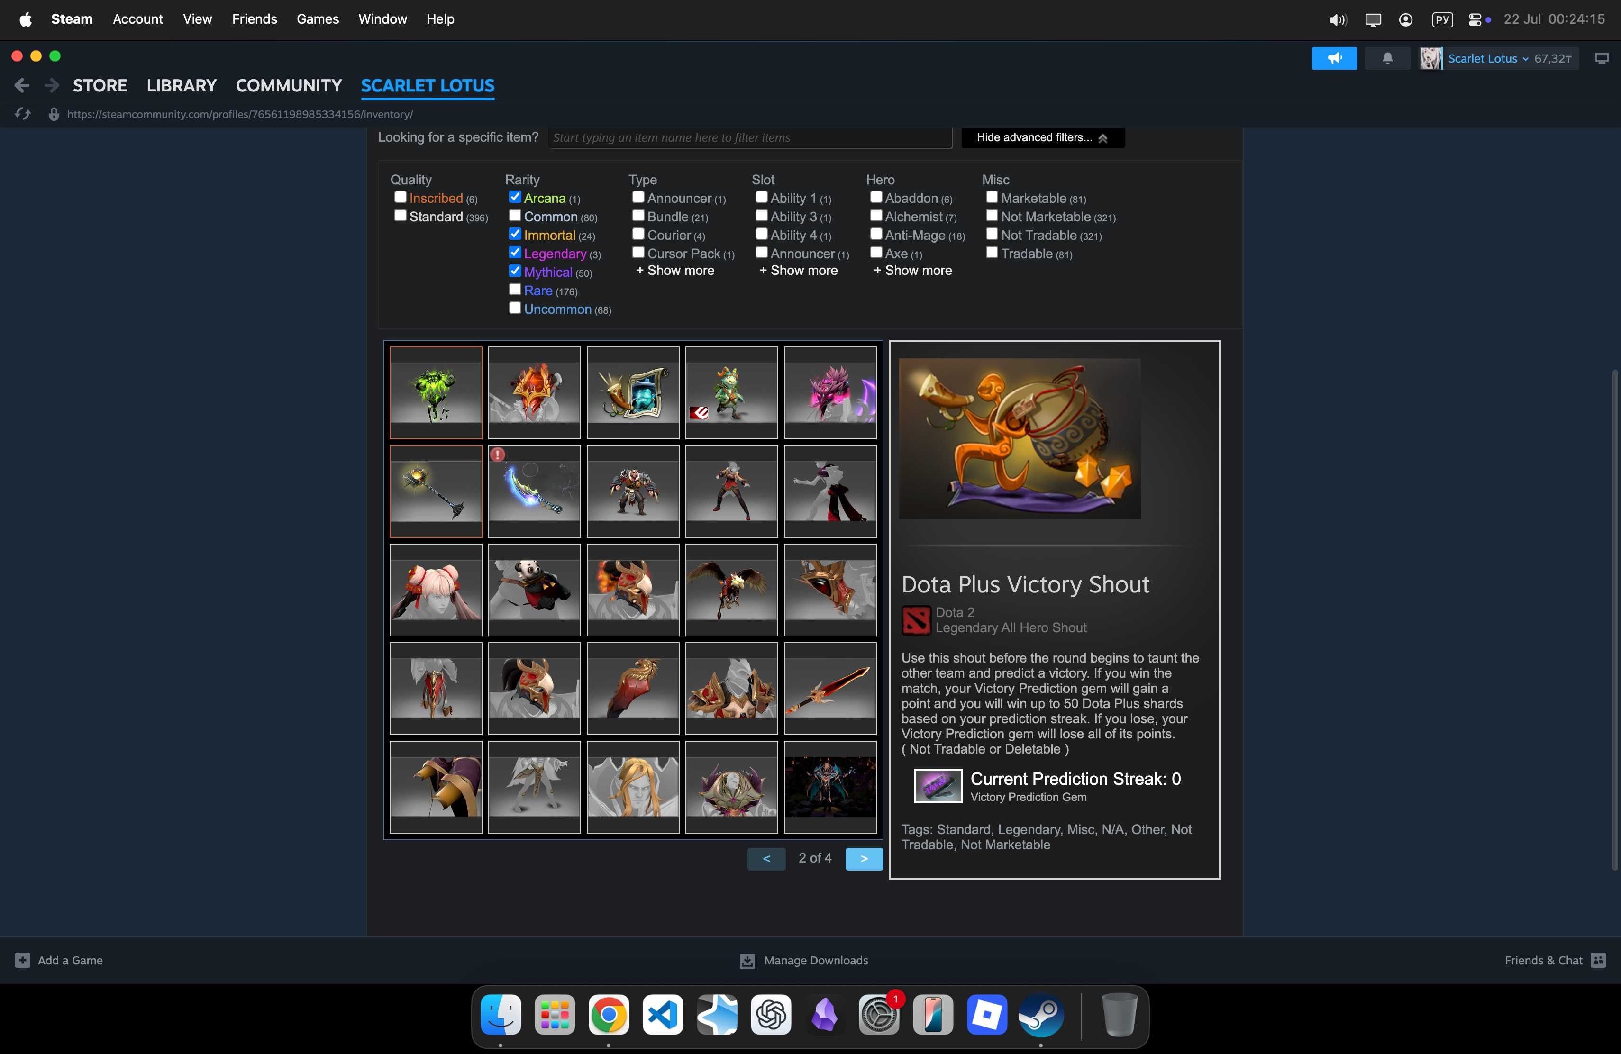
Task: Click the Manage Downloads icon
Action: tap(747, 961)
